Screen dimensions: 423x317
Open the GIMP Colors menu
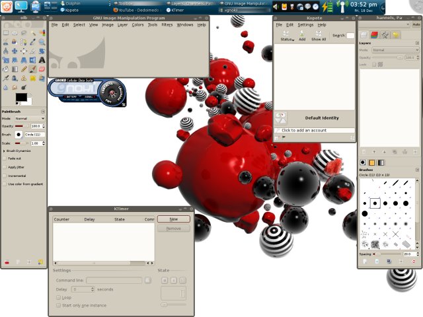(x=137, y=24)
